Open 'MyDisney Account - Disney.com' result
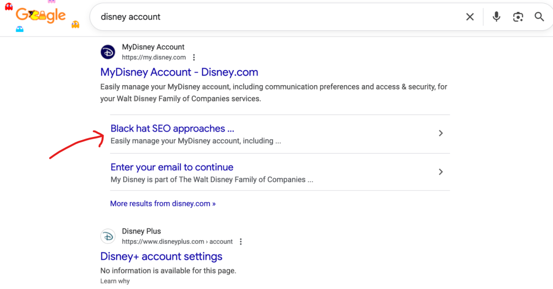553x289 pixels. (x=179, y=72)
